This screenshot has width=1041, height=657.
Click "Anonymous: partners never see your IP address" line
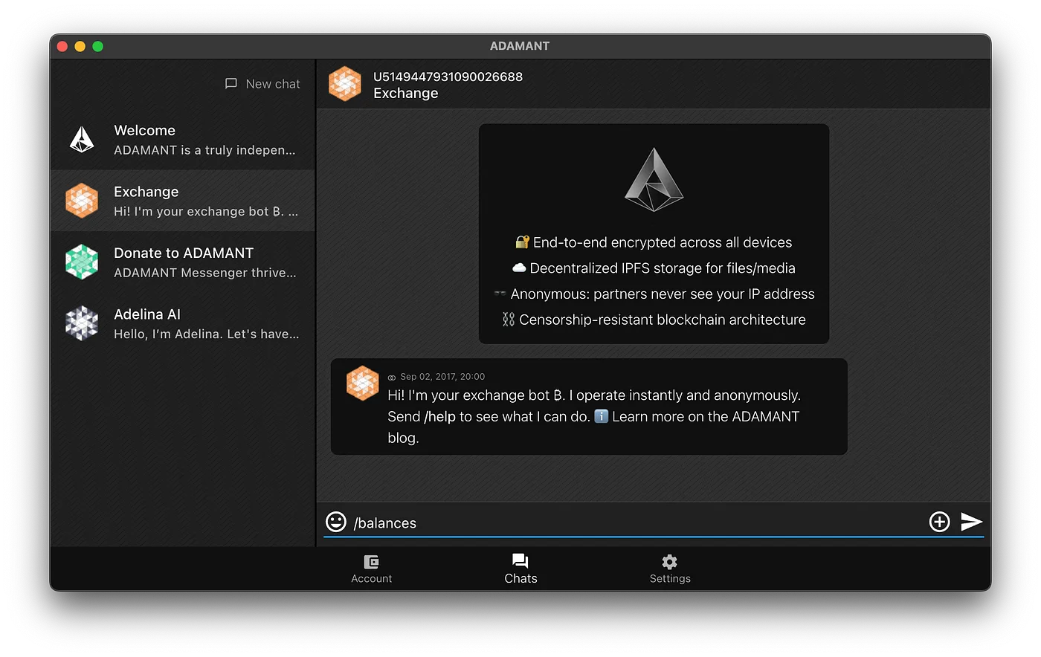(x=654, y=294)
